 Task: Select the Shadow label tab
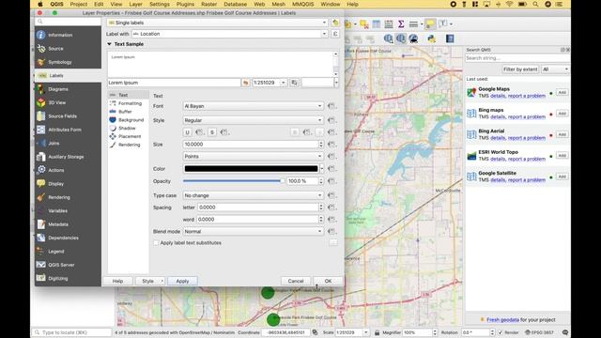pyautogui.click(x=129, y=128)
